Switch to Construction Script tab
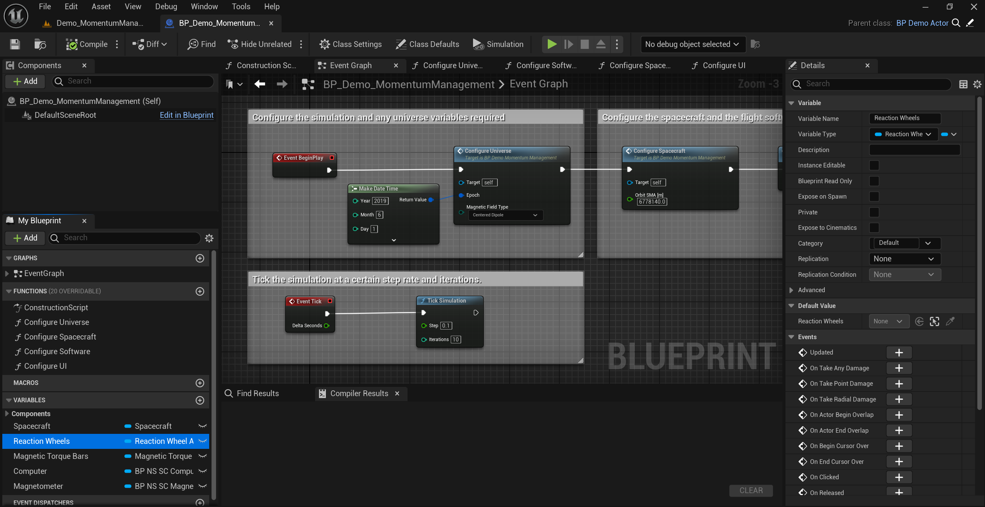Image resolution: width=985 pixels, height=507 pixels. tap(262, 66)
